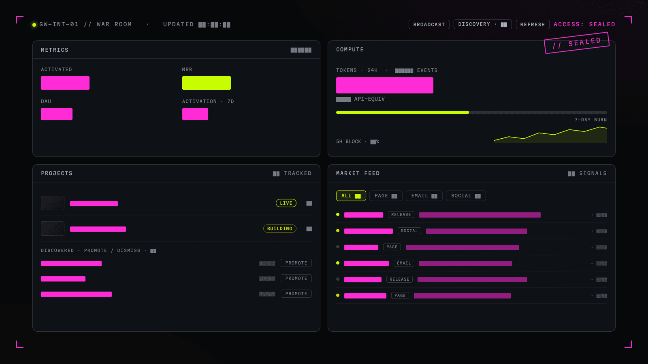The height and width of the screenshot is (364, 648).
Task: Click arrow on SOCIAL feed row
Action: click(x=592, y=231)
